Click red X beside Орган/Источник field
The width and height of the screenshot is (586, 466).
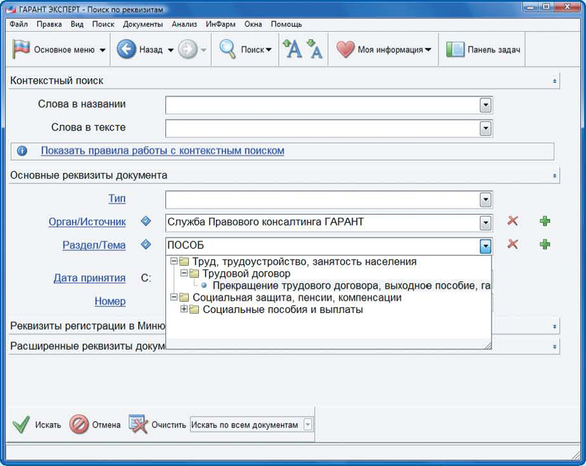coord(513,221)
